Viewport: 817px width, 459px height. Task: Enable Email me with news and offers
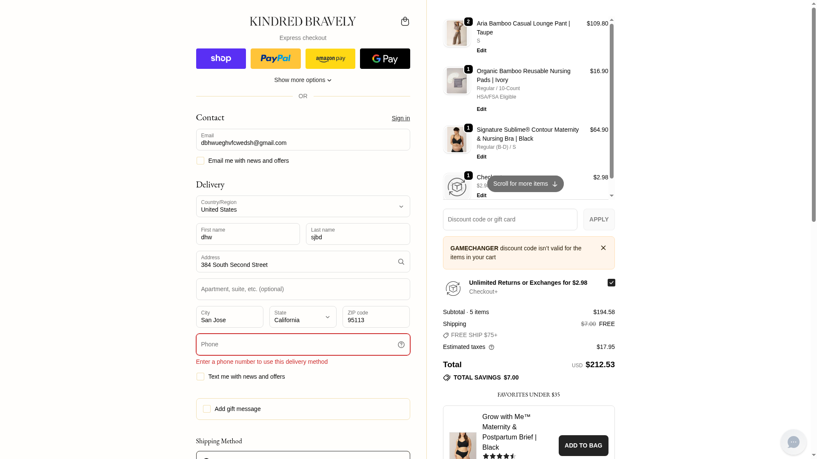200,161
